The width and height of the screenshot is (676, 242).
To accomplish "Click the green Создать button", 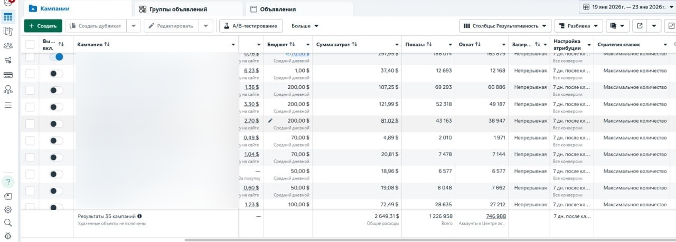I will coord(43,26).
